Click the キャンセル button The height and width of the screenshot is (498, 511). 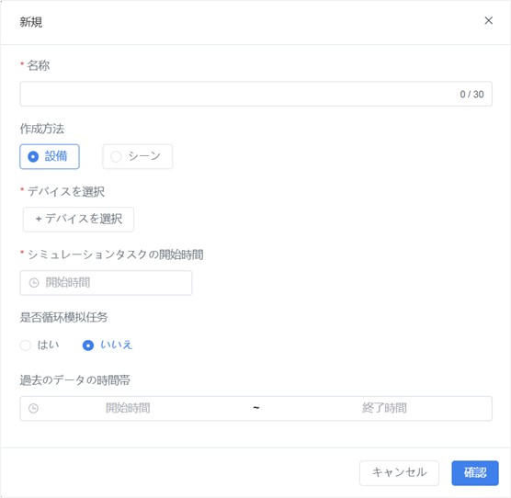399,473
